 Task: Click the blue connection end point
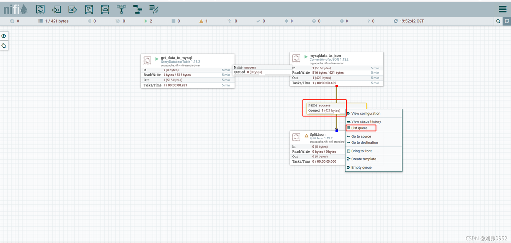tap(337, 130)
